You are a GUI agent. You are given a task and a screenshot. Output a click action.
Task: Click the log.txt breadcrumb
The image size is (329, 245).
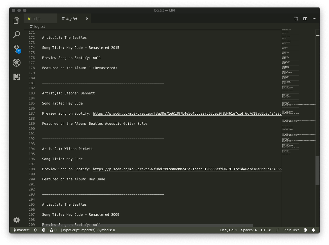[38, 27]
